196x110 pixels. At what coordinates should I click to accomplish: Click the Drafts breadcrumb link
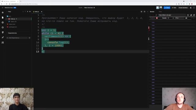(x=80, y=8)
